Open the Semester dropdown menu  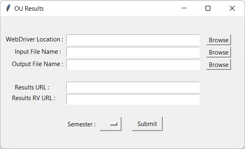coord(111,124)
